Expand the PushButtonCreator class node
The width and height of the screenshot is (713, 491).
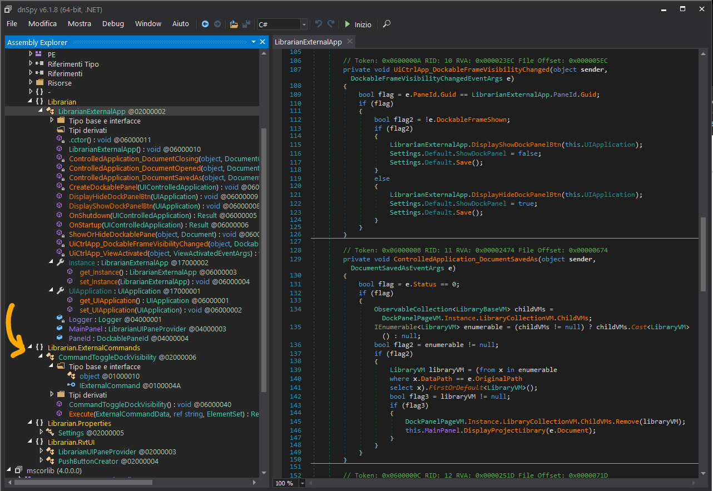41,461
